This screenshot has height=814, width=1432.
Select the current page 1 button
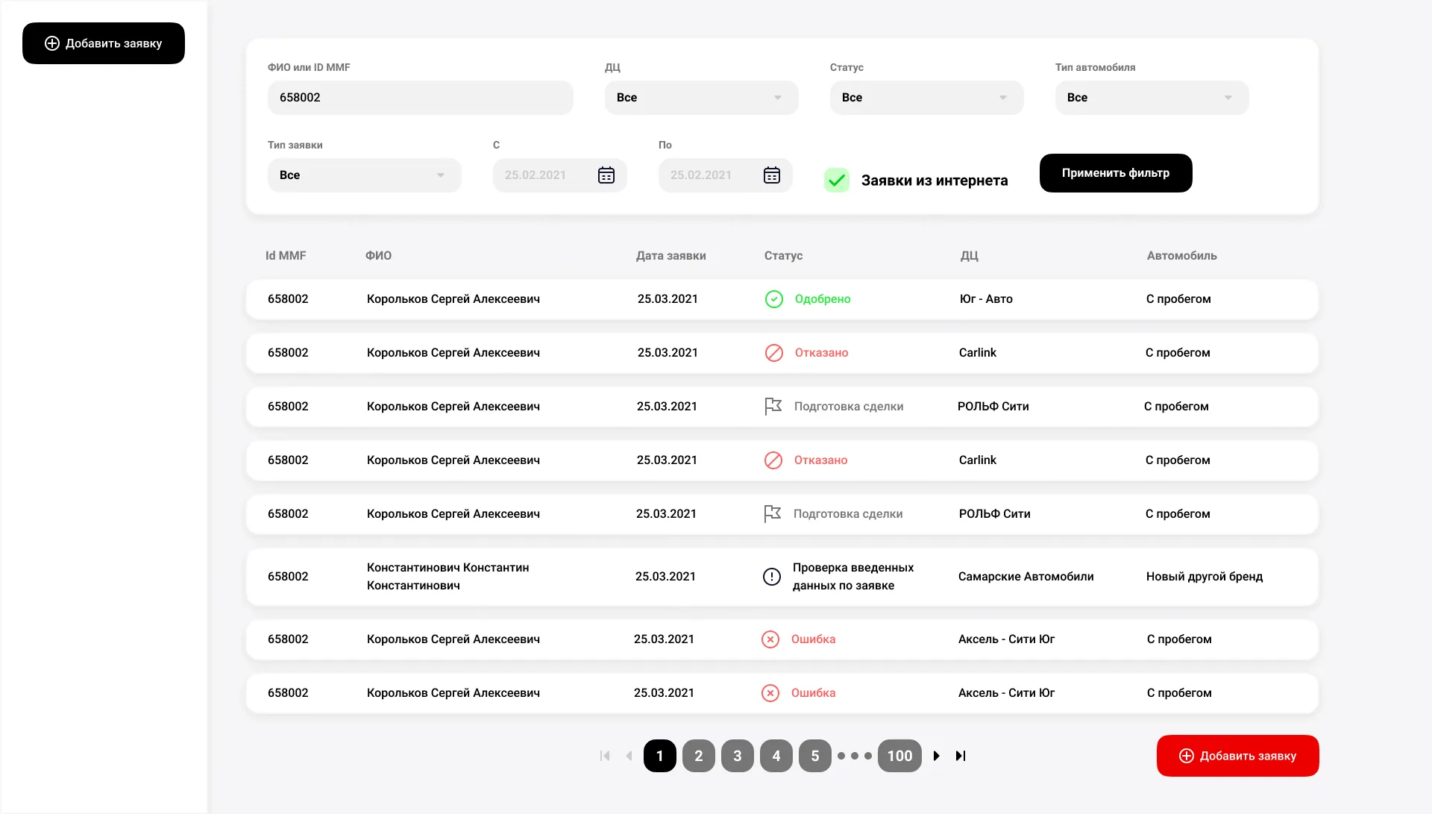point(660,756)
